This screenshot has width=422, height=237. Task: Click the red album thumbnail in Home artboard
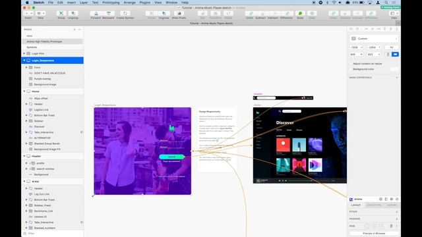pos(283,145)
